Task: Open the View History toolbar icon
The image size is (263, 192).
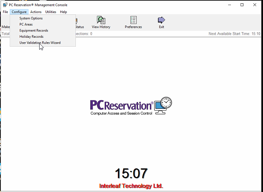Action: [101, 20]
